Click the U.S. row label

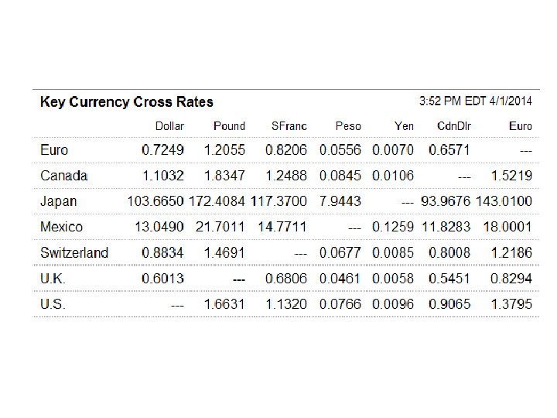[x=53, y=304]
